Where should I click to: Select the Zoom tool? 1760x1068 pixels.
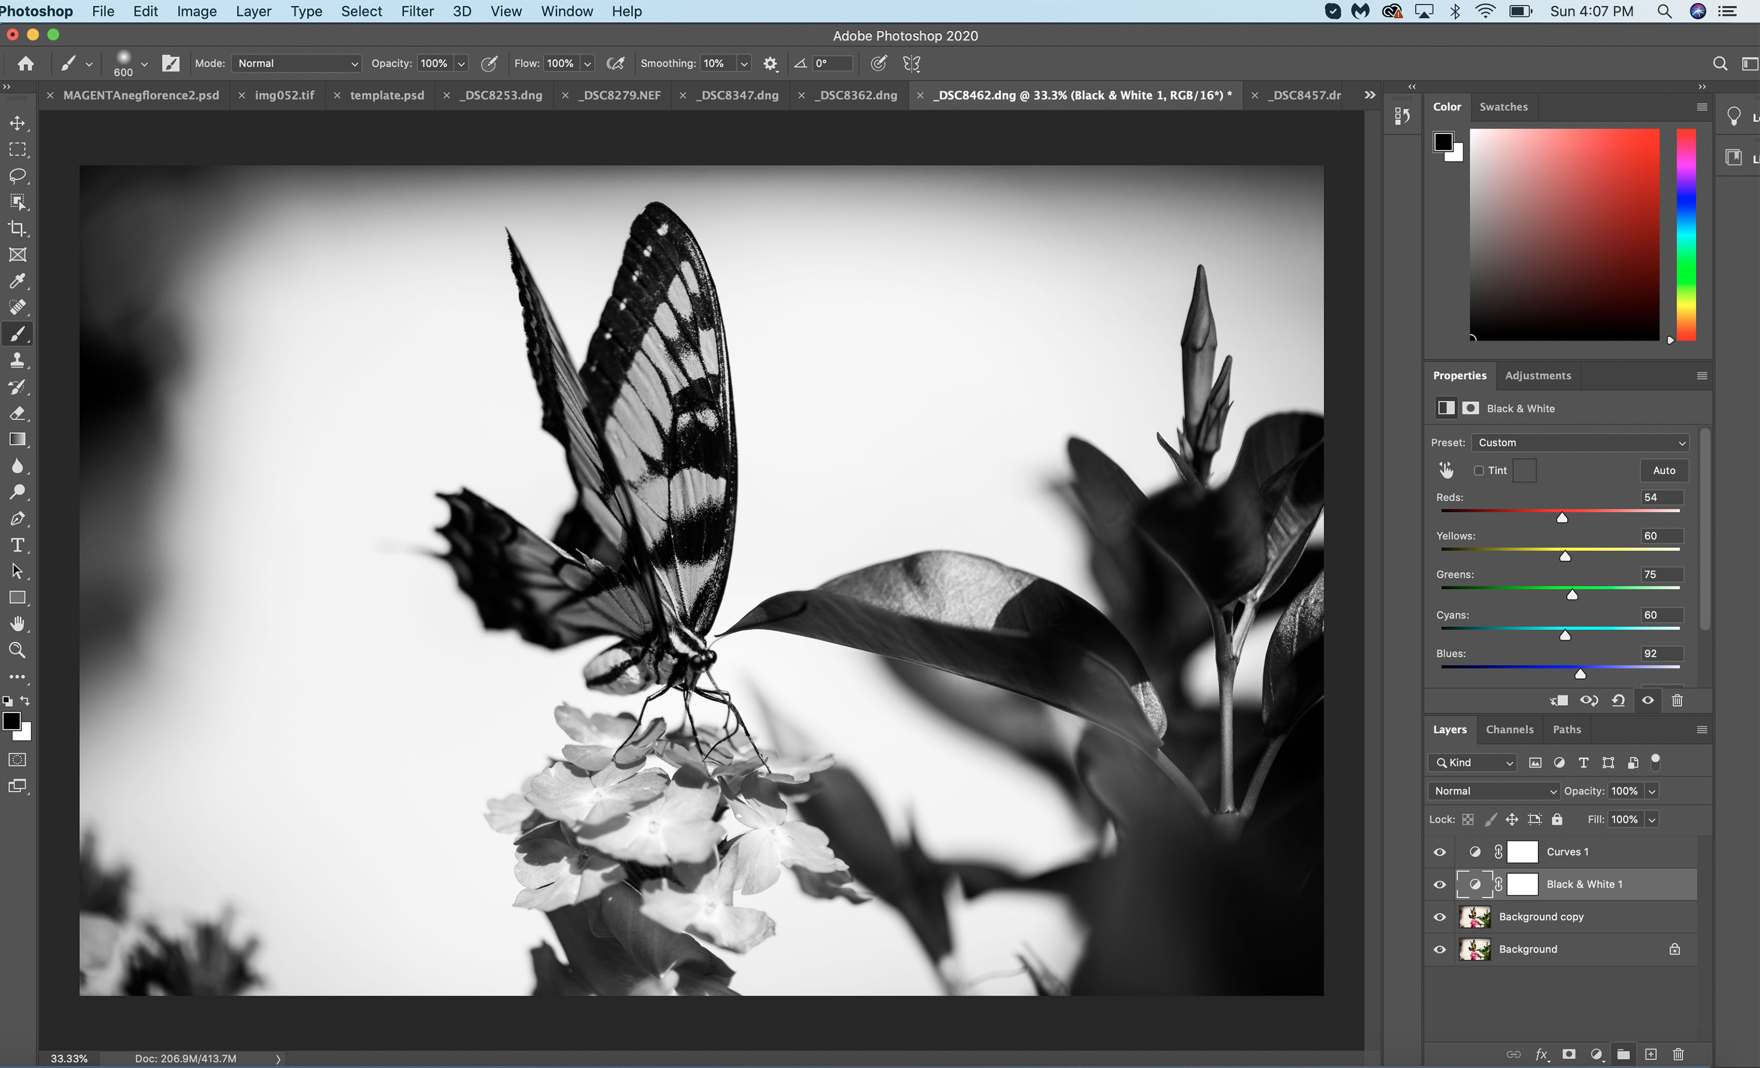coord(17,651)
